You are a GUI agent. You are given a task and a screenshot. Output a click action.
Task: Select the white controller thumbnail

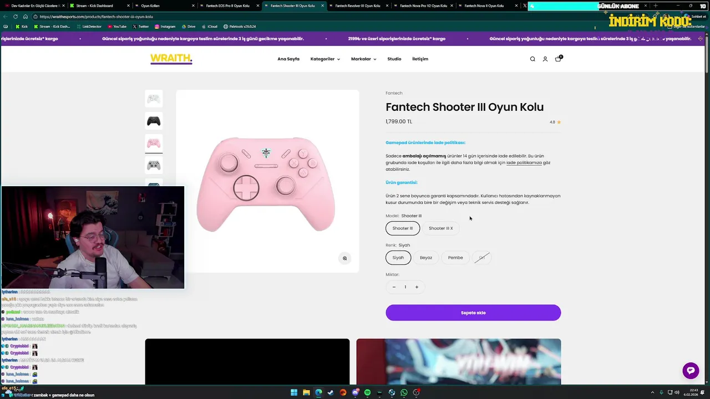[x=154, y=99]
